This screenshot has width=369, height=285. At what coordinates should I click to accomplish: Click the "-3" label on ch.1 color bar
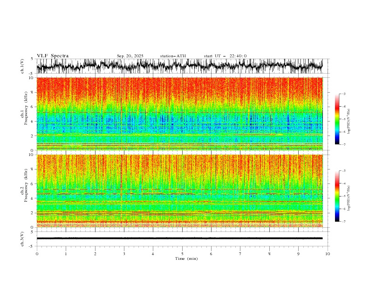point(344,94)
